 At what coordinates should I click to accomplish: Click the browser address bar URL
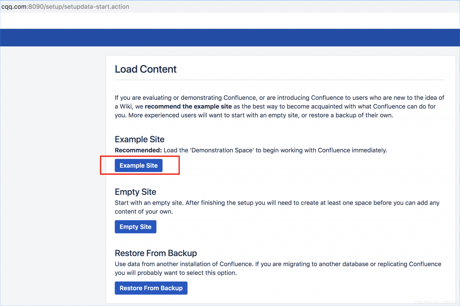[x=65, y=6]
